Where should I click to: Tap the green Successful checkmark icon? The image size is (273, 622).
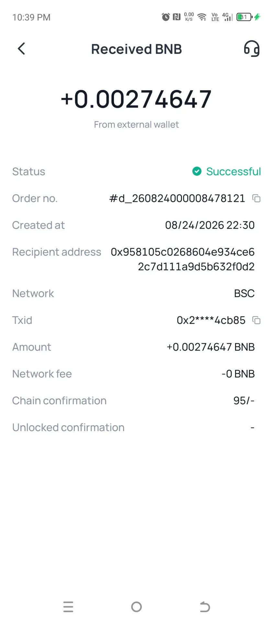pos(197,171)
